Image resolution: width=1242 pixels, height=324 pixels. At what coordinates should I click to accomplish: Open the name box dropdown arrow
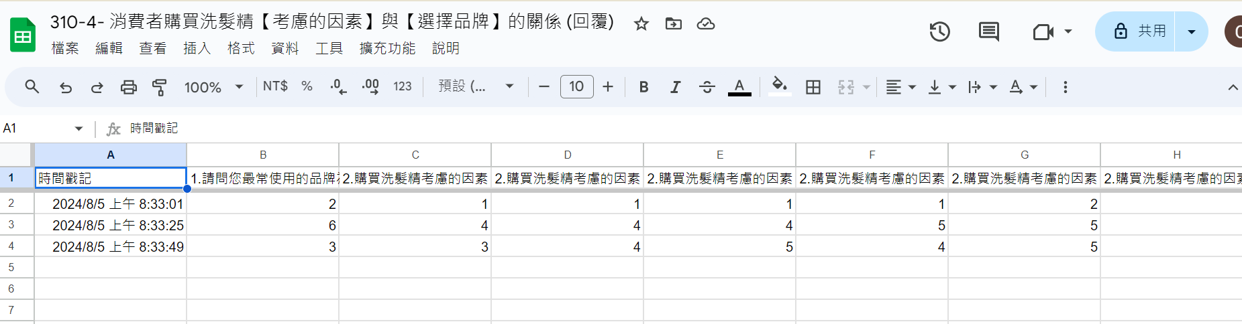pyautogui.click(x=79, y=129)
